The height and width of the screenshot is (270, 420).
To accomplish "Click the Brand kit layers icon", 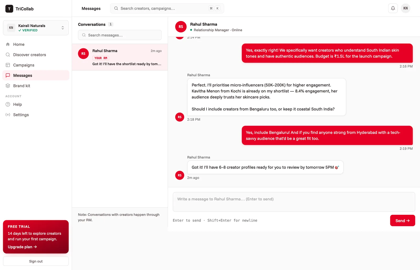I will (8, 86).
